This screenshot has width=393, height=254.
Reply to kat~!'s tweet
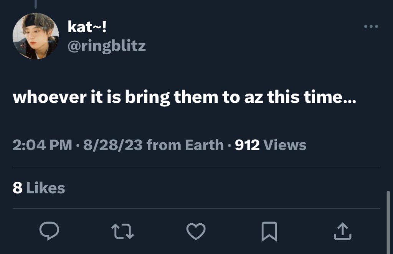(x=49, y=231)
